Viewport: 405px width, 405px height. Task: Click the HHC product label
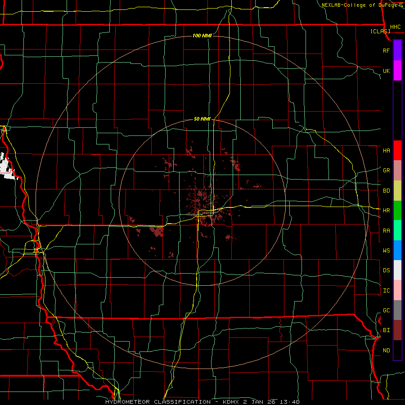click(395, 27)
